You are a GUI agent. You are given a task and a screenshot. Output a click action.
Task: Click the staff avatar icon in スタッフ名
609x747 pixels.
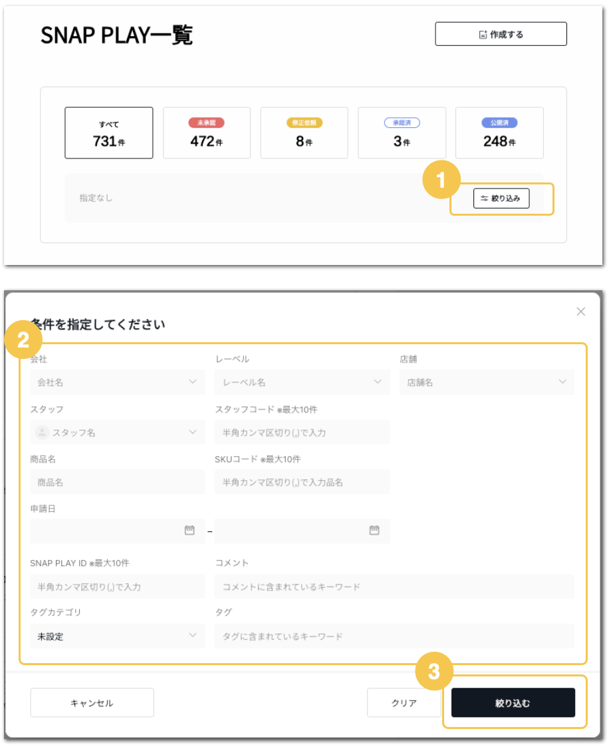point(43,432)
